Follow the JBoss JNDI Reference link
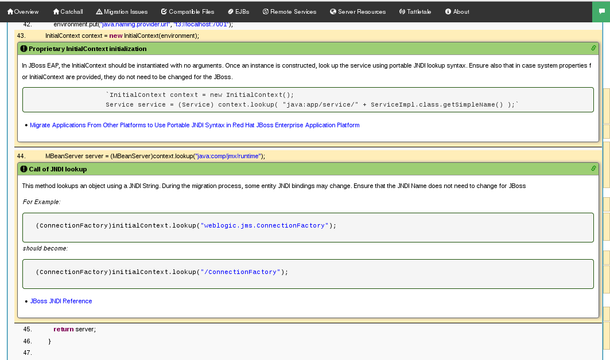The height and width of the screenshot is (360, 610). (x=61, y=301)
